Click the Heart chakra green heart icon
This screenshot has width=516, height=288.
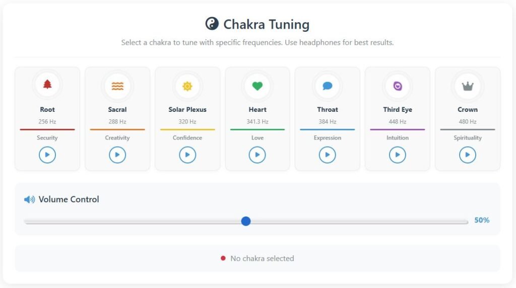(257, 86)
